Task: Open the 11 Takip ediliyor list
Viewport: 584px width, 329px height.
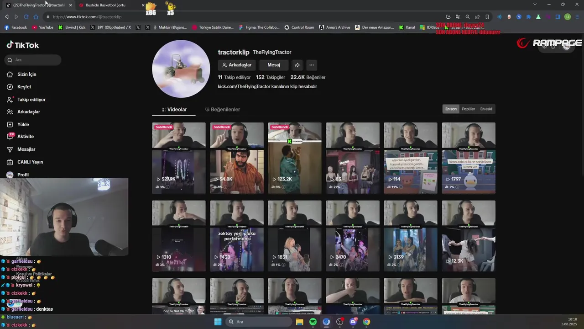Action: [234, 77]
